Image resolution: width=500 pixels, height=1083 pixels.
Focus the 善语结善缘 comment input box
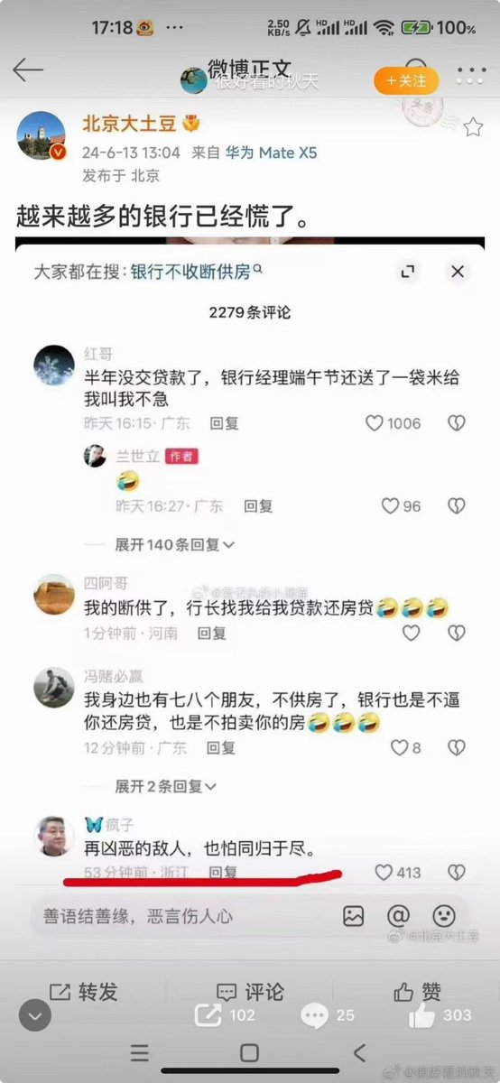pos(181,916)
